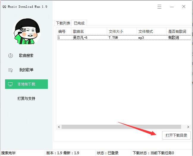Open 打赏与支持 (donate and support)
193x156 pixels.
pos(26,98)
